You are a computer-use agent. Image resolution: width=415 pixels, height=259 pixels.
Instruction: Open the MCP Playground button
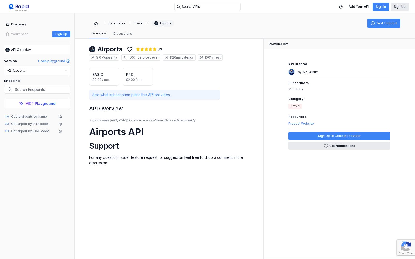(x=37, y=104)
